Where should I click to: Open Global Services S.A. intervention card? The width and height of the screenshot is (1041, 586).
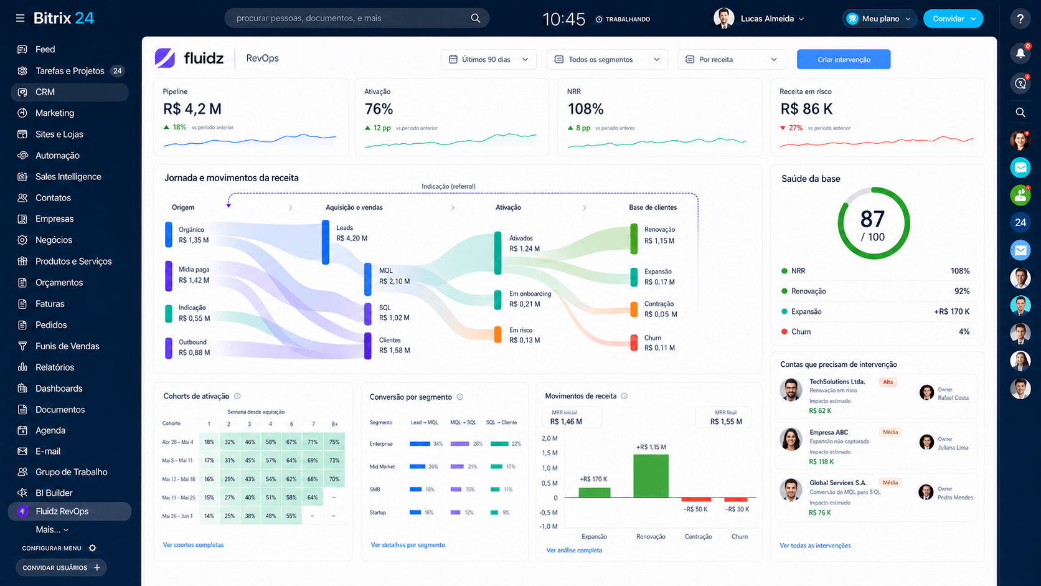coord(877,498)
